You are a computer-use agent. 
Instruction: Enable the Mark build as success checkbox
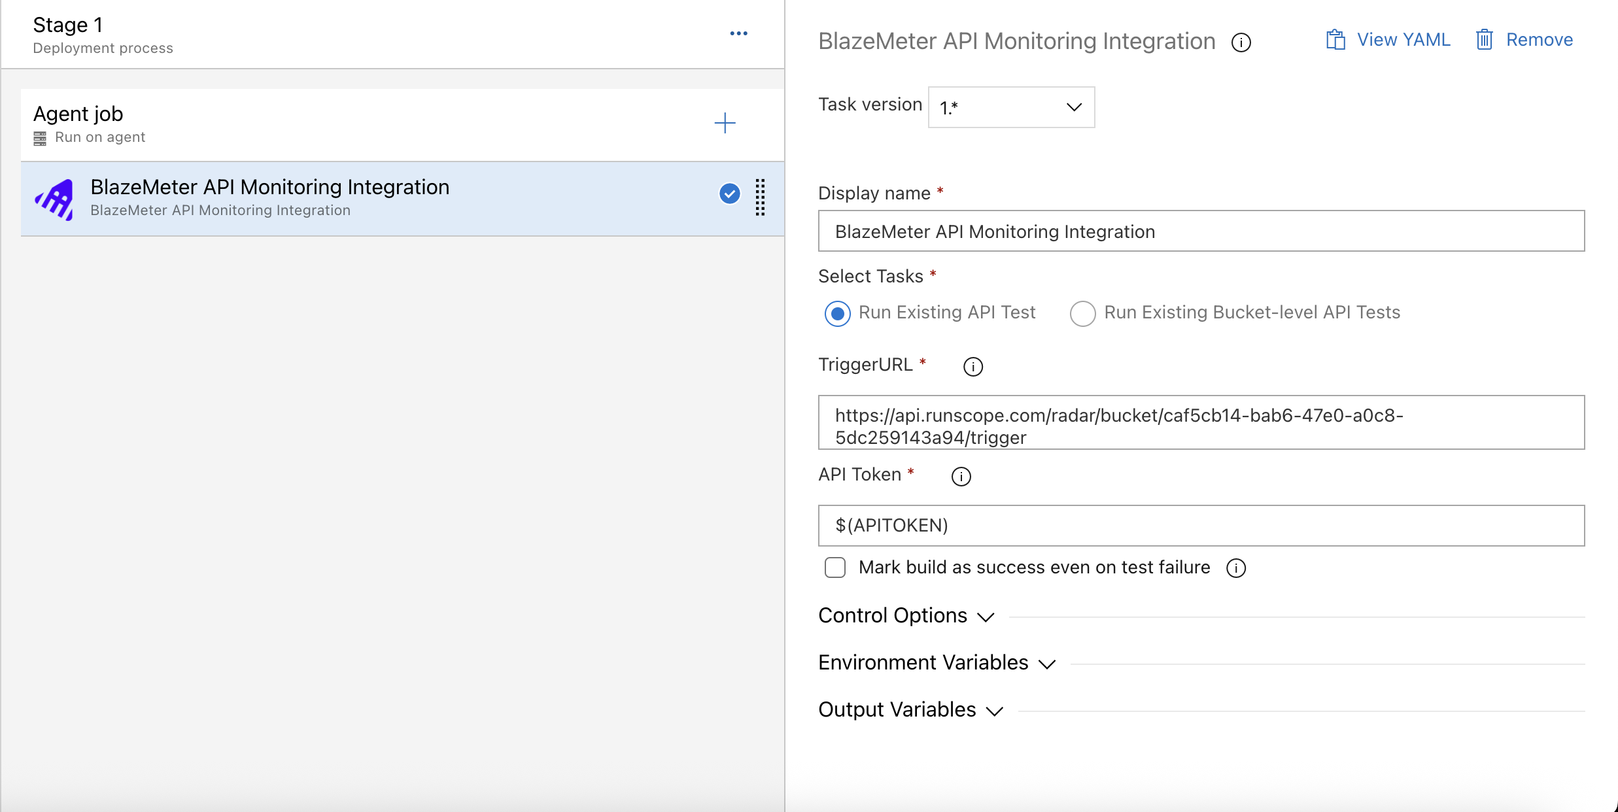(x=835, y=567)
